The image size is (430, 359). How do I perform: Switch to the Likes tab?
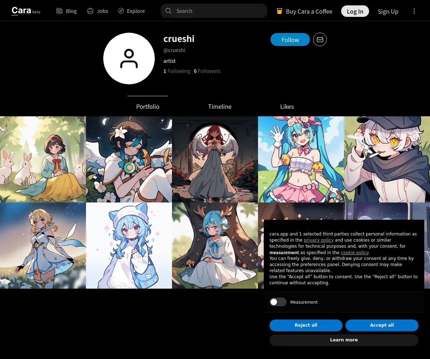[x=287, y=107]
